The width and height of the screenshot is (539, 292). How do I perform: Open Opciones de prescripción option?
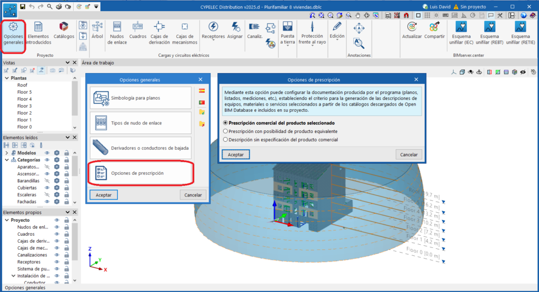(141, 173)
